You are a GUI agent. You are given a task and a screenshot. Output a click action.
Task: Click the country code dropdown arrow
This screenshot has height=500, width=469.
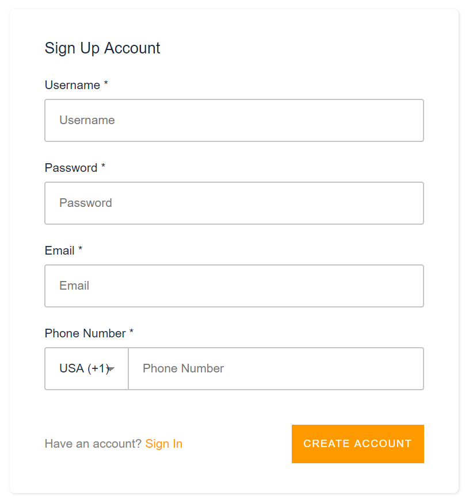tap(111, 369)
